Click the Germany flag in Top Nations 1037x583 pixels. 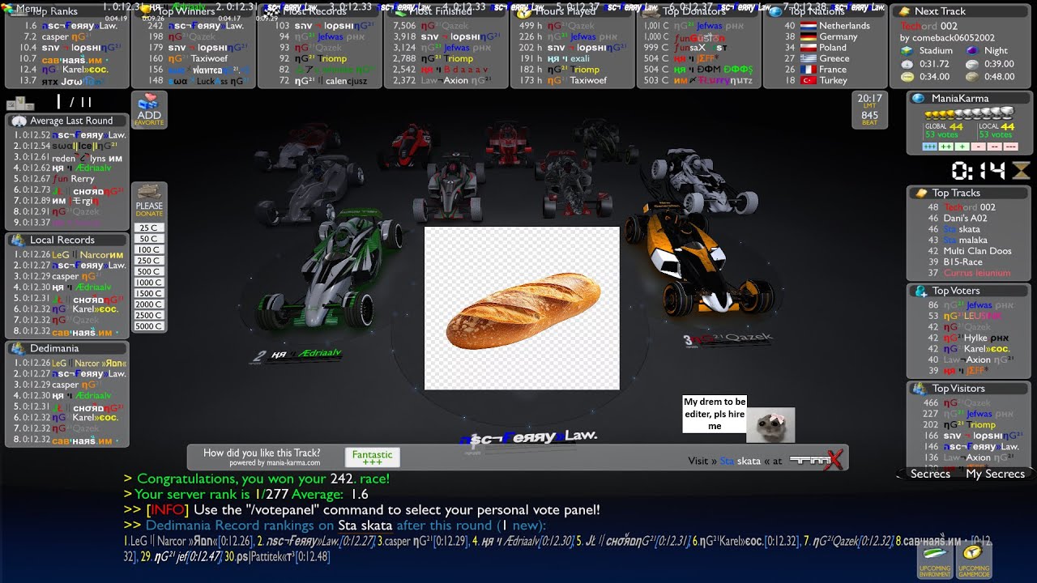click(x=809, y=36)
